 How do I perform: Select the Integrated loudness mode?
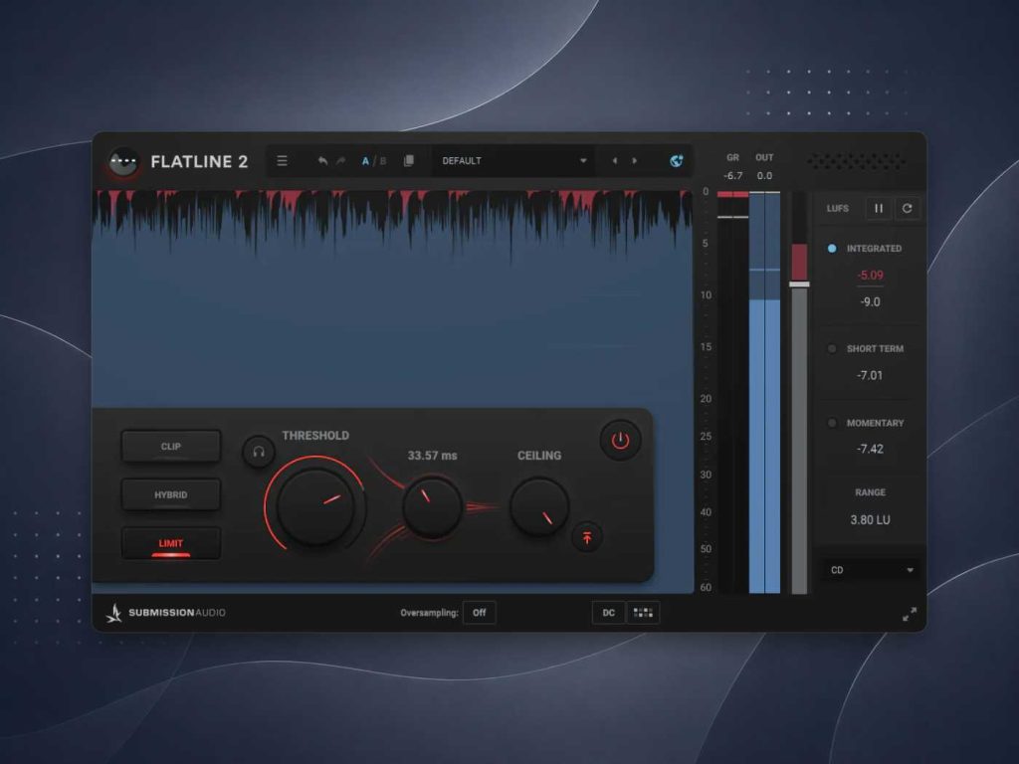pyautogui.click(x=832, y=248)
